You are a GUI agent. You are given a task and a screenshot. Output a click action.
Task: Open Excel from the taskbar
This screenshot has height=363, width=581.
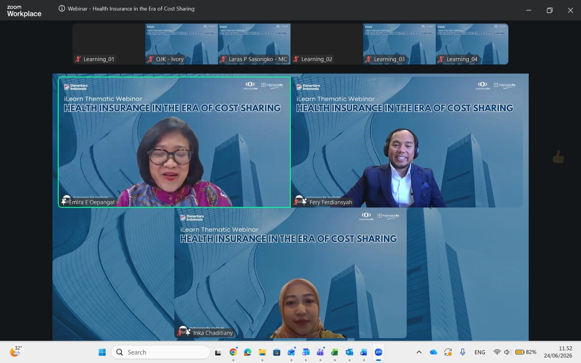click(x=335, y=352)
